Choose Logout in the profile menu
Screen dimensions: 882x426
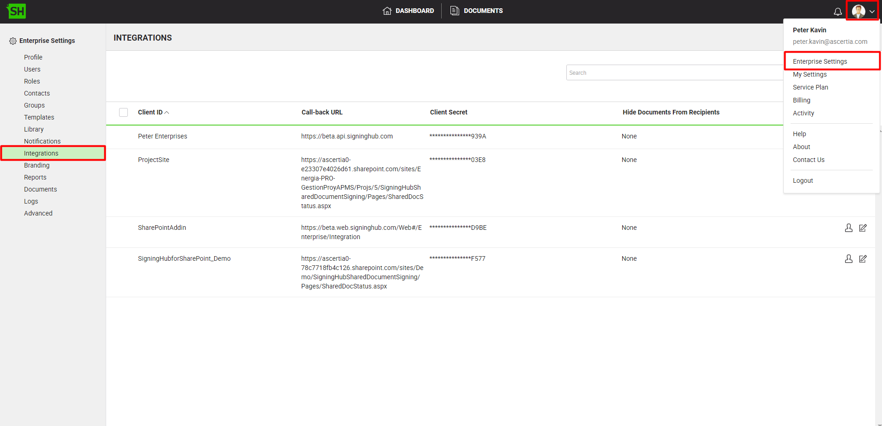pyautogui.click(x=803, y=180)
